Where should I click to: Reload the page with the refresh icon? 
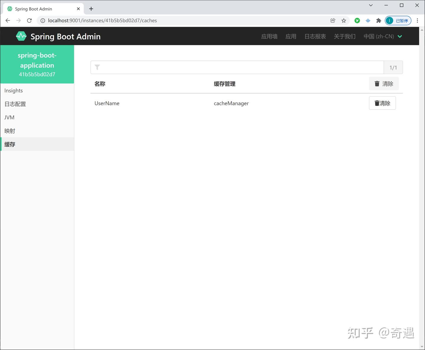tap(29, 20)
